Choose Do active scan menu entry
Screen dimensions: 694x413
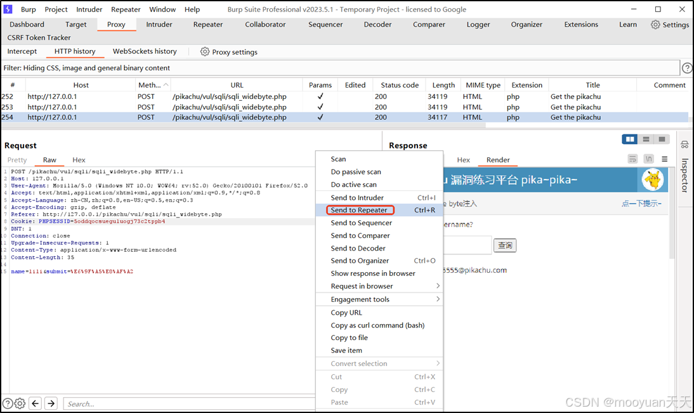[x=379, y=185]
